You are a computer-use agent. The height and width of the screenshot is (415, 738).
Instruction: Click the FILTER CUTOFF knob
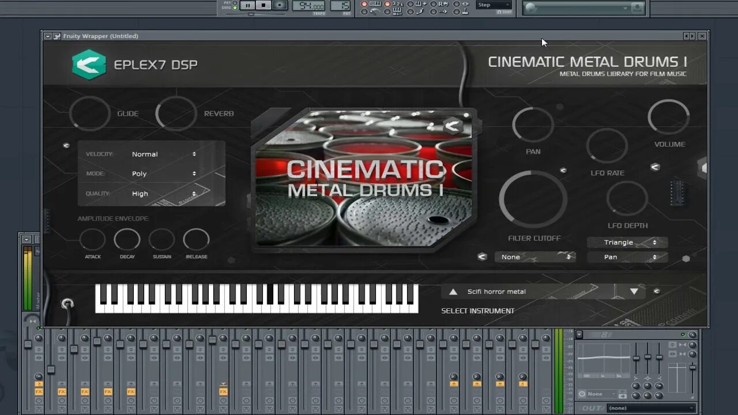pos(533,199)
